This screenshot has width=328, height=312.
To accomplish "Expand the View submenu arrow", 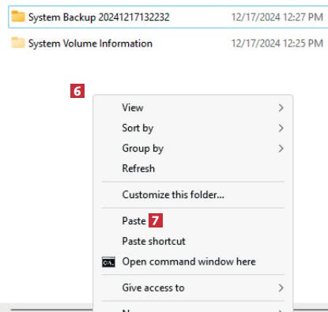I will point(281,107).
